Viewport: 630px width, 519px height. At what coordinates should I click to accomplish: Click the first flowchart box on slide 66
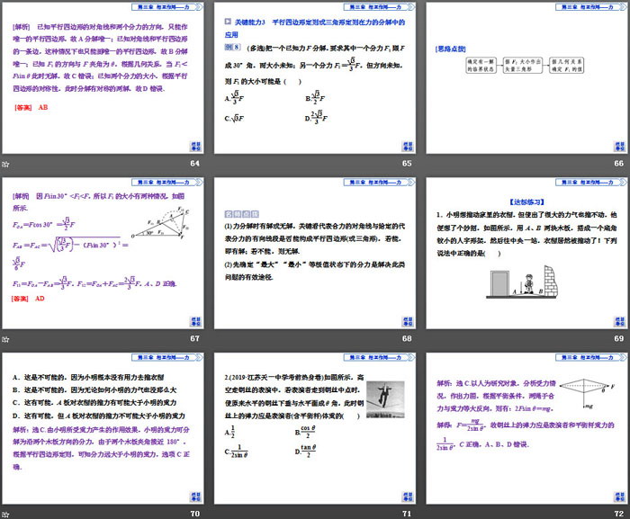coord(481,65)
